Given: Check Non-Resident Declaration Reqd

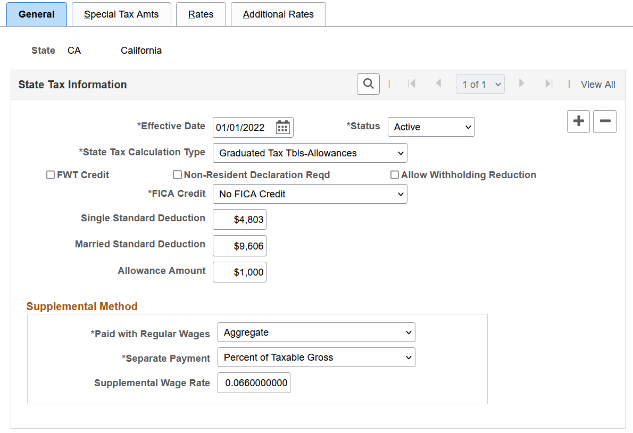Looking at the screenshot, I should 177,174.
